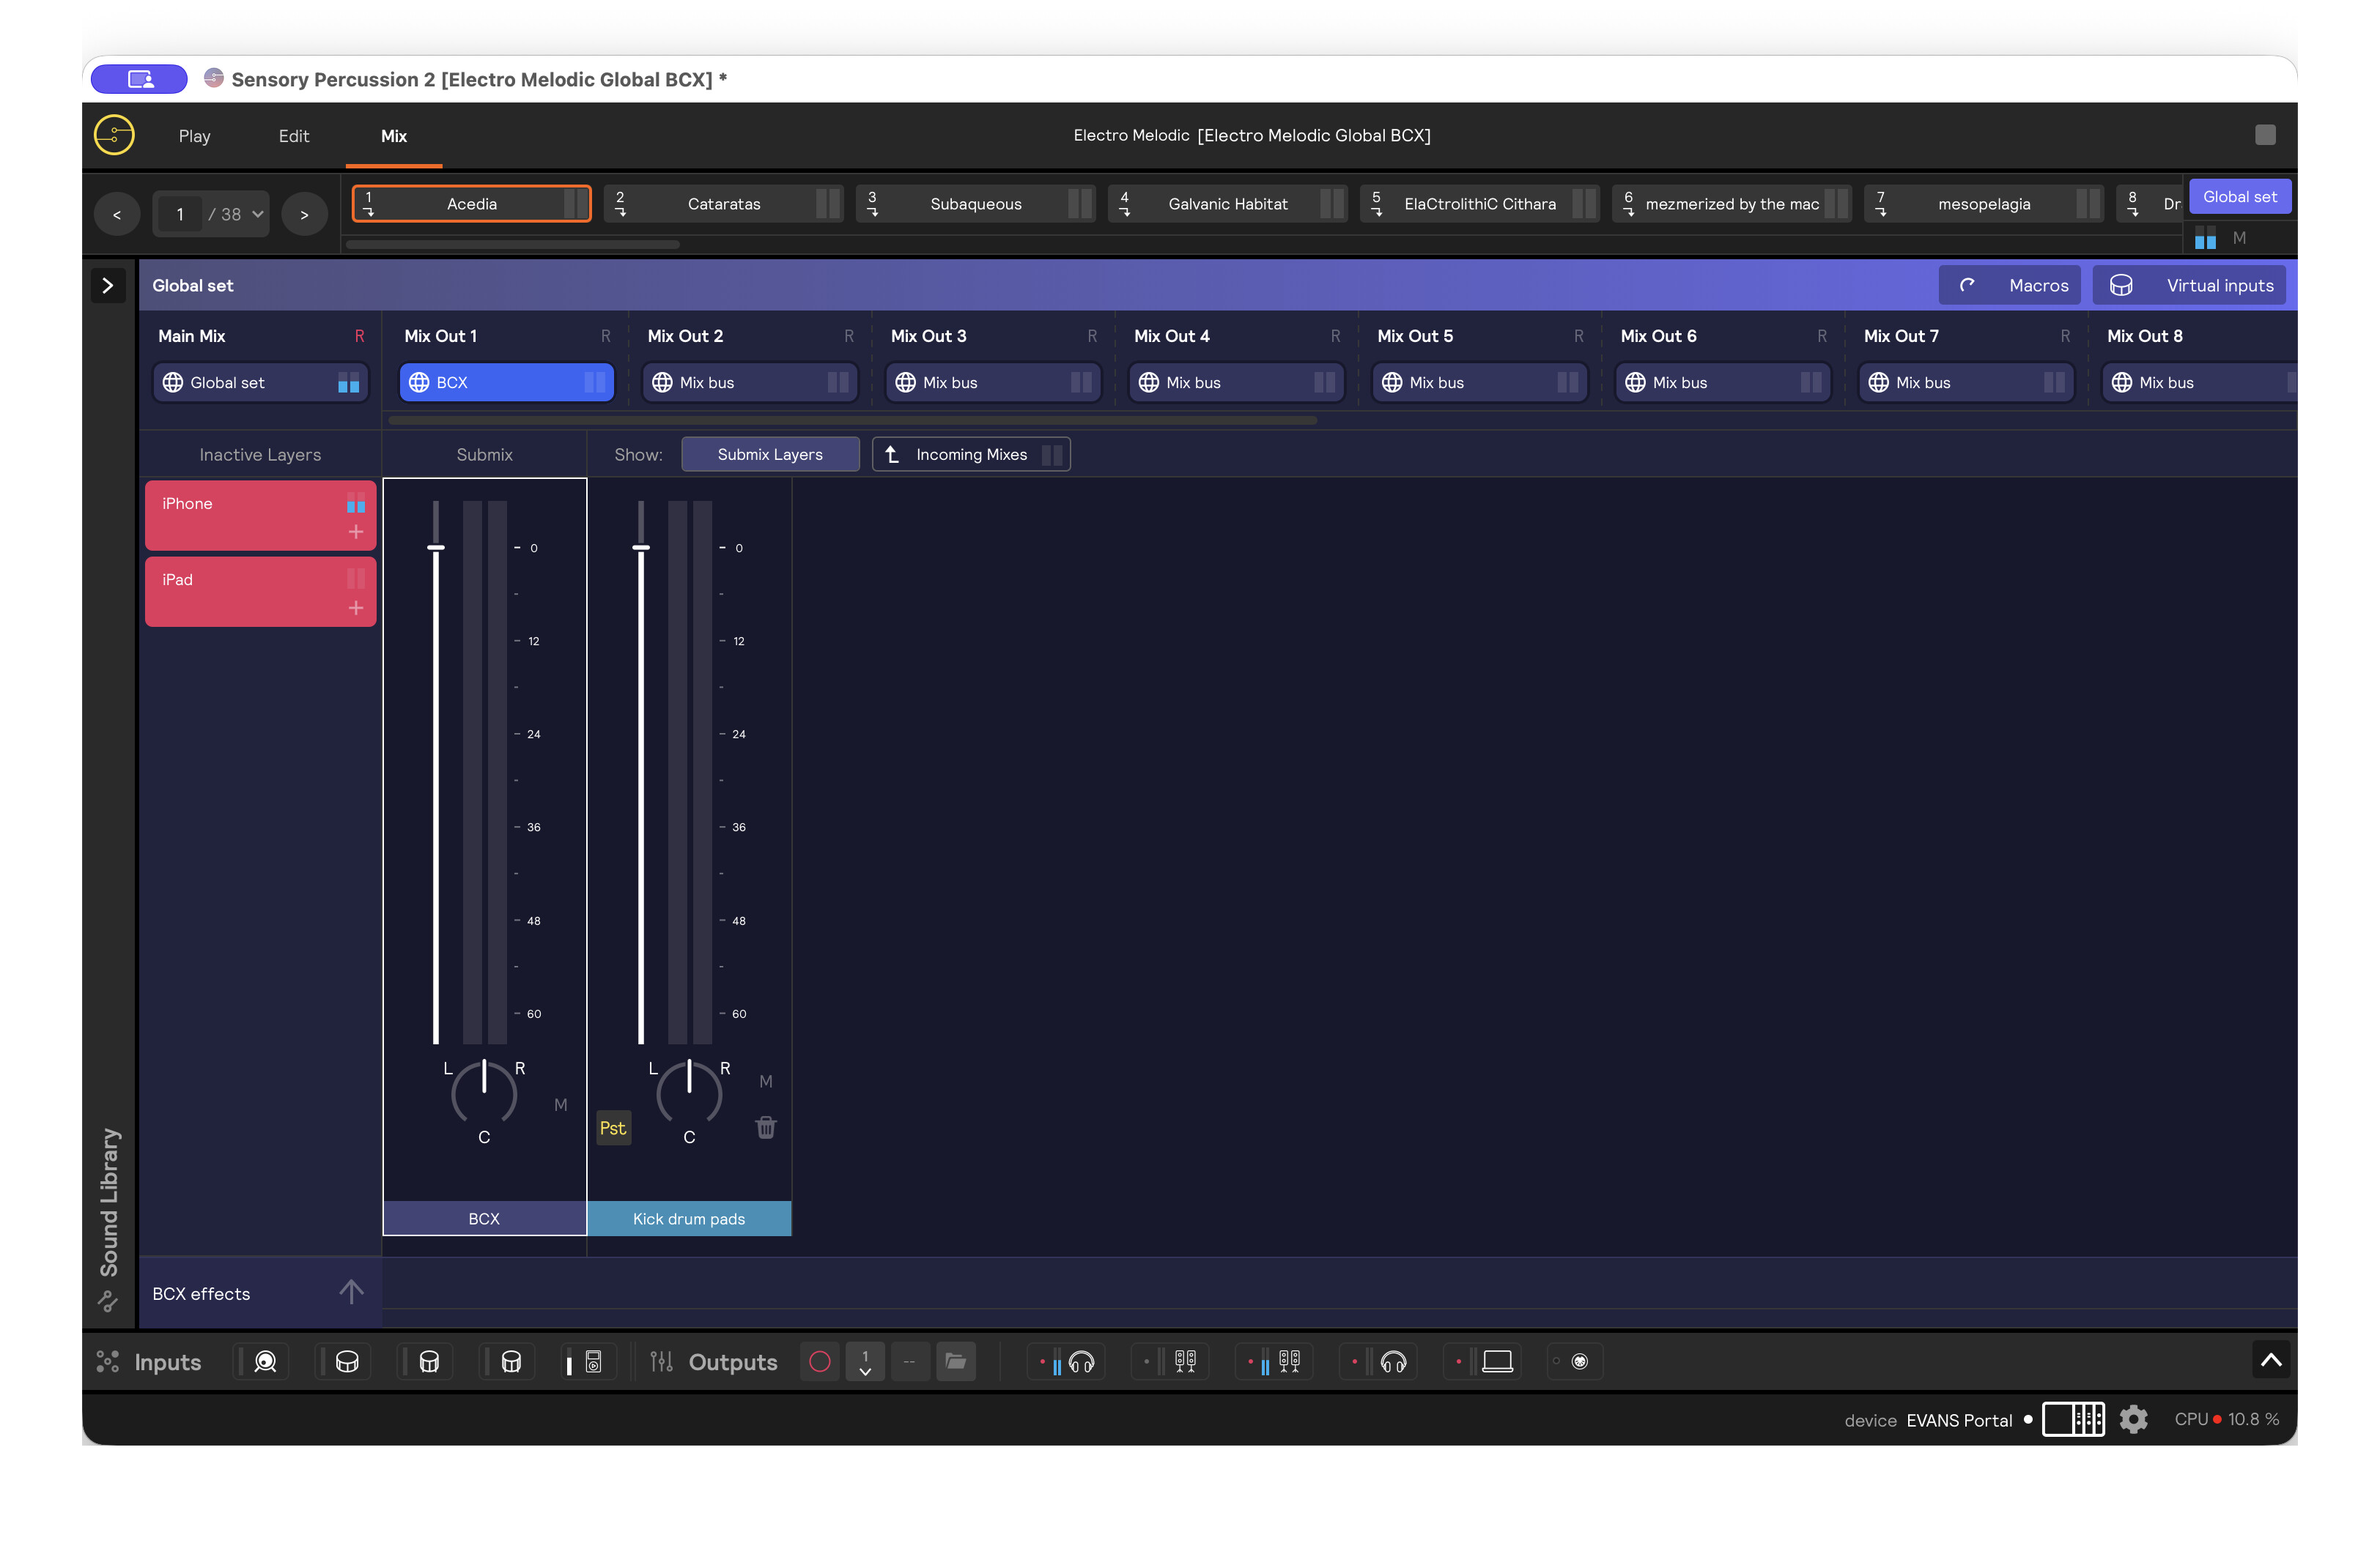
Task: Expand the left sidebar panel chevron
Action: coord(108,285)
